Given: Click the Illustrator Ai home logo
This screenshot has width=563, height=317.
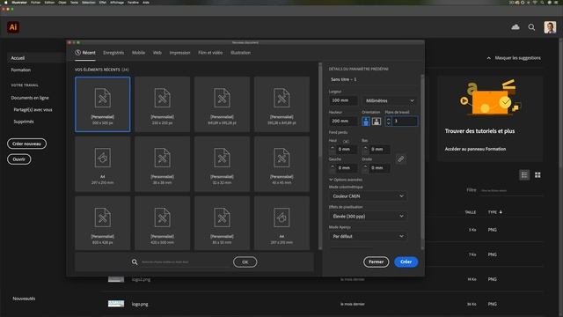Looking at the screenshot, I should pyautogui.click(x=13, y=27).
